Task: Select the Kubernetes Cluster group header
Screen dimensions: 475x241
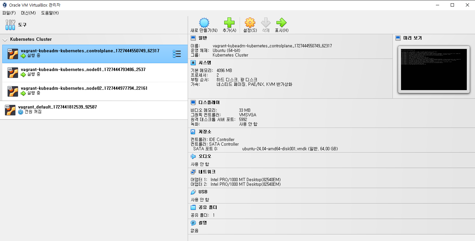Action: 94,39
